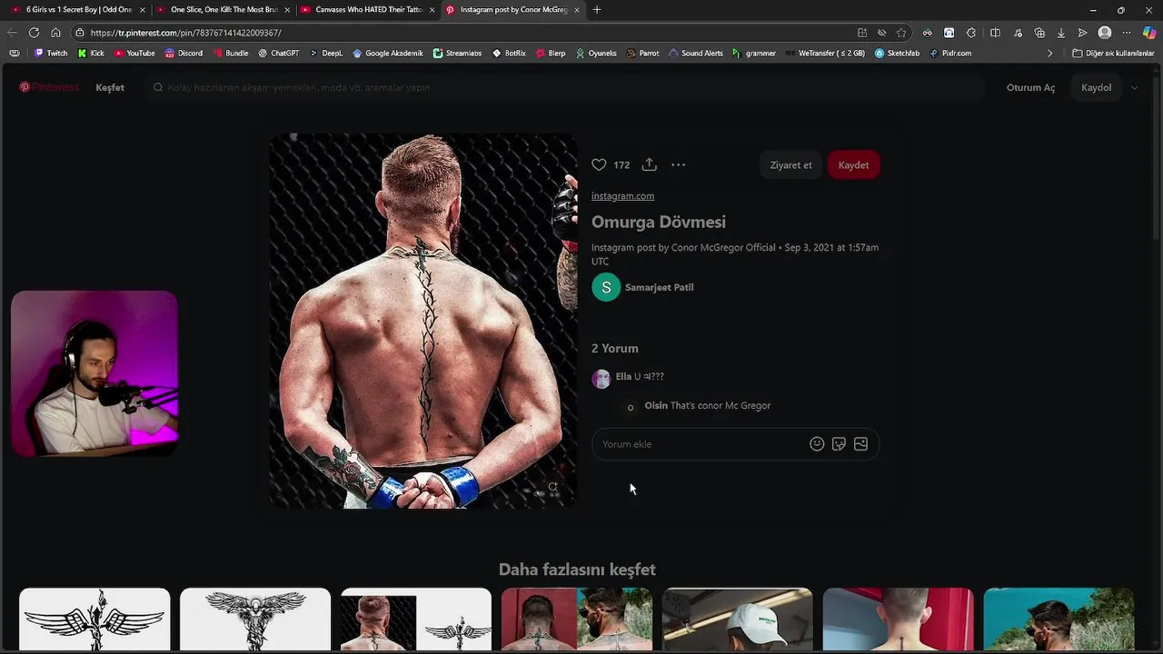Open the pin's three-dot more options

coord(678,164)
